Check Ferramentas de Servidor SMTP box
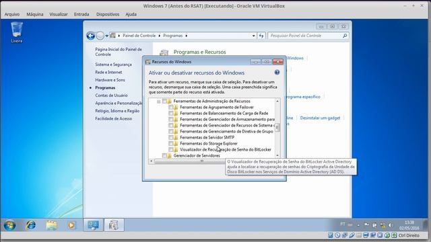 point(171,137)
